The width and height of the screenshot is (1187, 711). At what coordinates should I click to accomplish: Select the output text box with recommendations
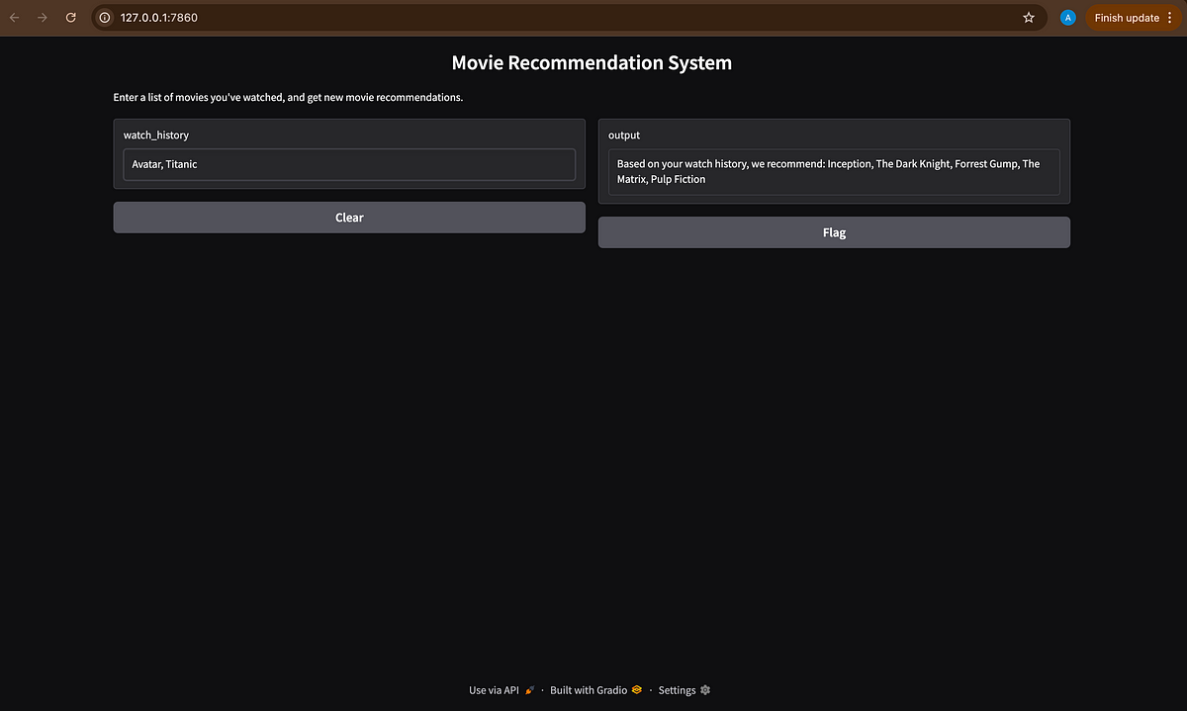[x=834, y=172]
